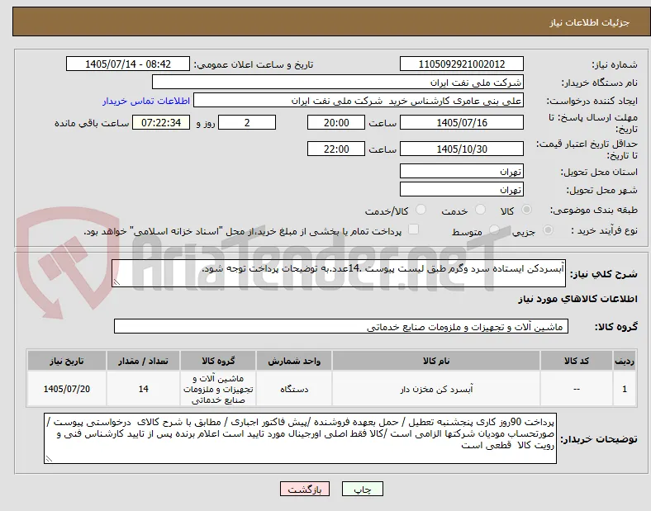Click the delivery city field تهران

[461, 190]
